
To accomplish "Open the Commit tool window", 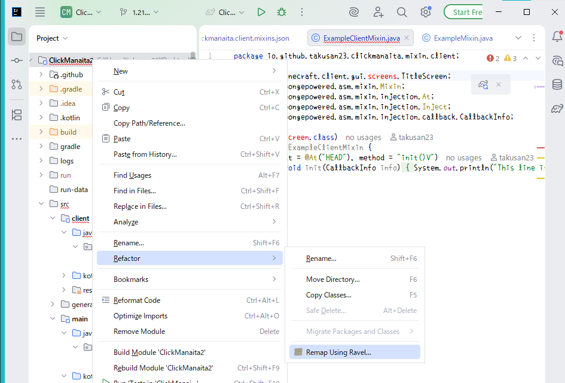I will point(17,60).
